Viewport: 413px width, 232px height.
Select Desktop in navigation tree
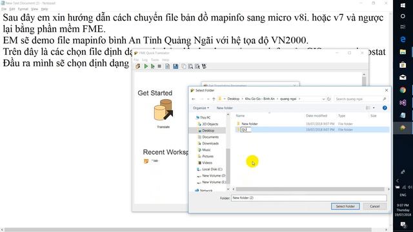208,130
